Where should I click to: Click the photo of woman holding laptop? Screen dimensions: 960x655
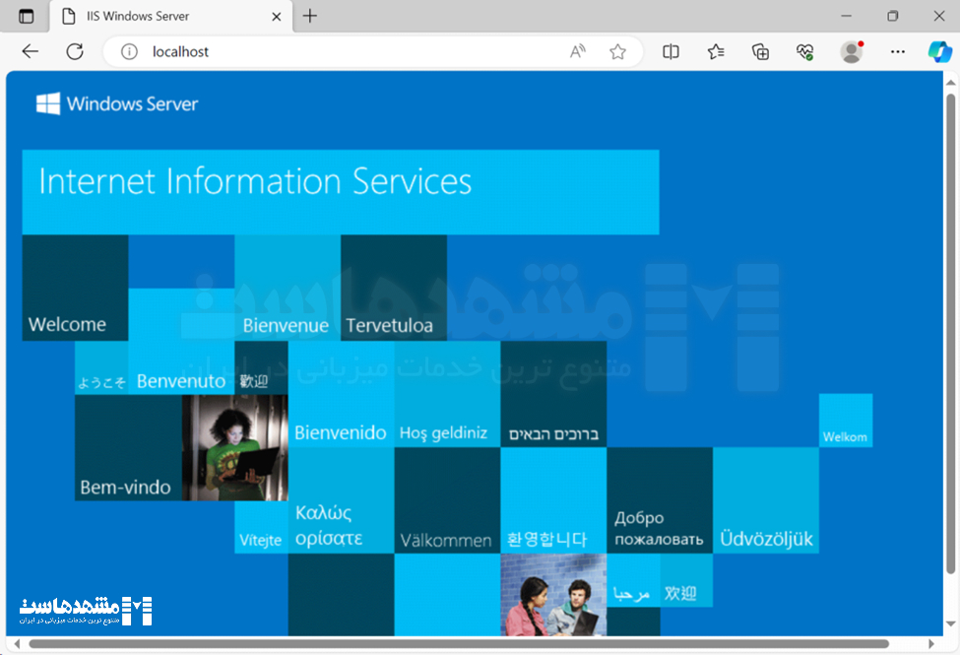pyautogui.click(x=235, y=448)
